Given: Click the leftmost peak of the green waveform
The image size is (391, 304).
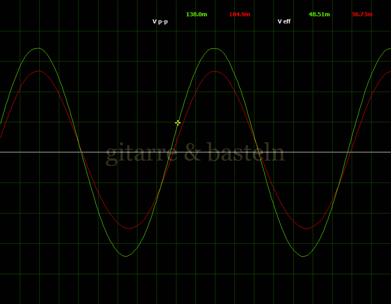Looking at the screenshot, I should pos(38,48).
